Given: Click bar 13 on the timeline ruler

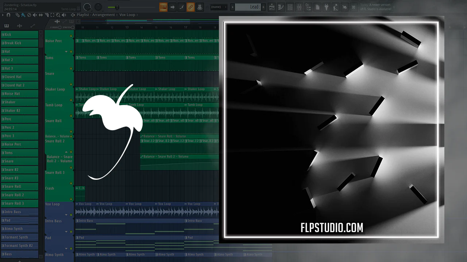Looking at the screenshot, I should click(127, 27).
